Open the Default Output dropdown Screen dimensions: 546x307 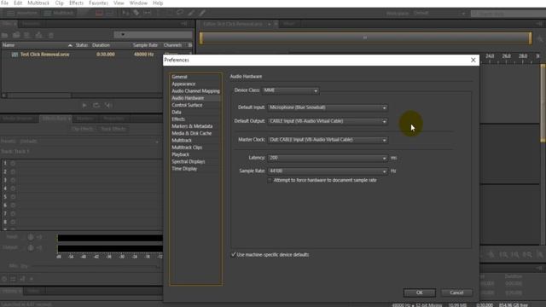point(328,121)
